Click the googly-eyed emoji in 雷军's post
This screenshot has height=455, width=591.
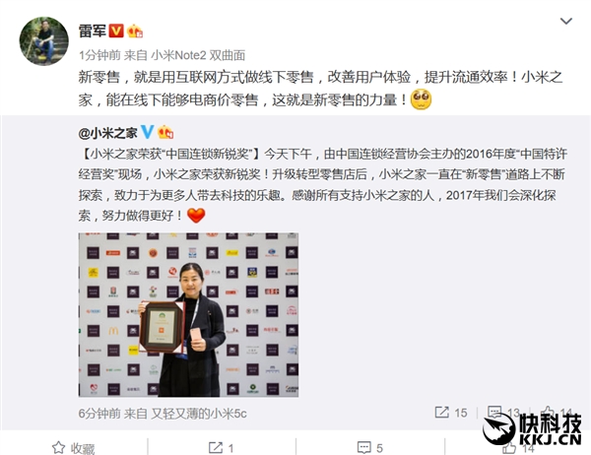(x=421, y=99)
